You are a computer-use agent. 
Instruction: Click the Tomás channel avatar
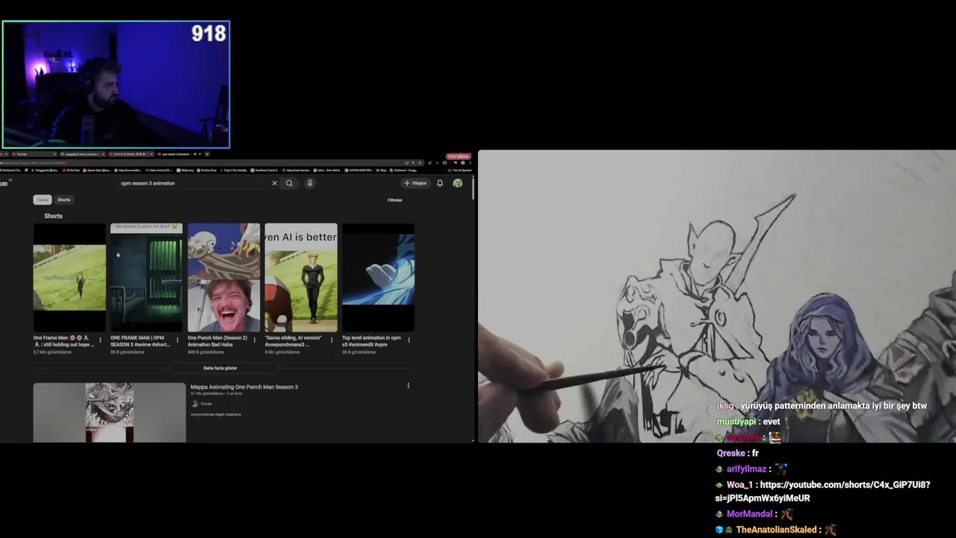[195, 403]
